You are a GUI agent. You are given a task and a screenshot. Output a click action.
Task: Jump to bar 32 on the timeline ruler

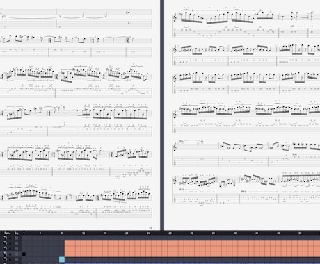pyautogui.click(x=192, y=233)
